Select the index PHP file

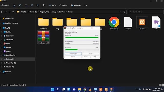pyautogui.click(x=156, y=23)
